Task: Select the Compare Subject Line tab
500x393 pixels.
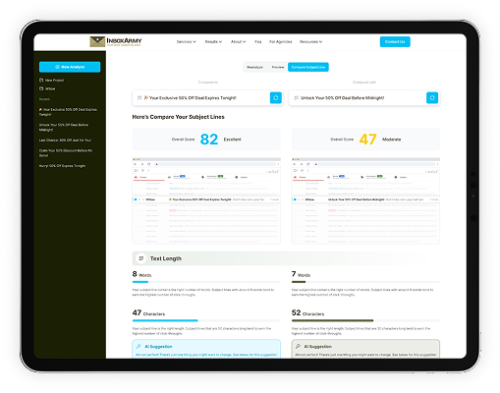Action: [308, 67]
